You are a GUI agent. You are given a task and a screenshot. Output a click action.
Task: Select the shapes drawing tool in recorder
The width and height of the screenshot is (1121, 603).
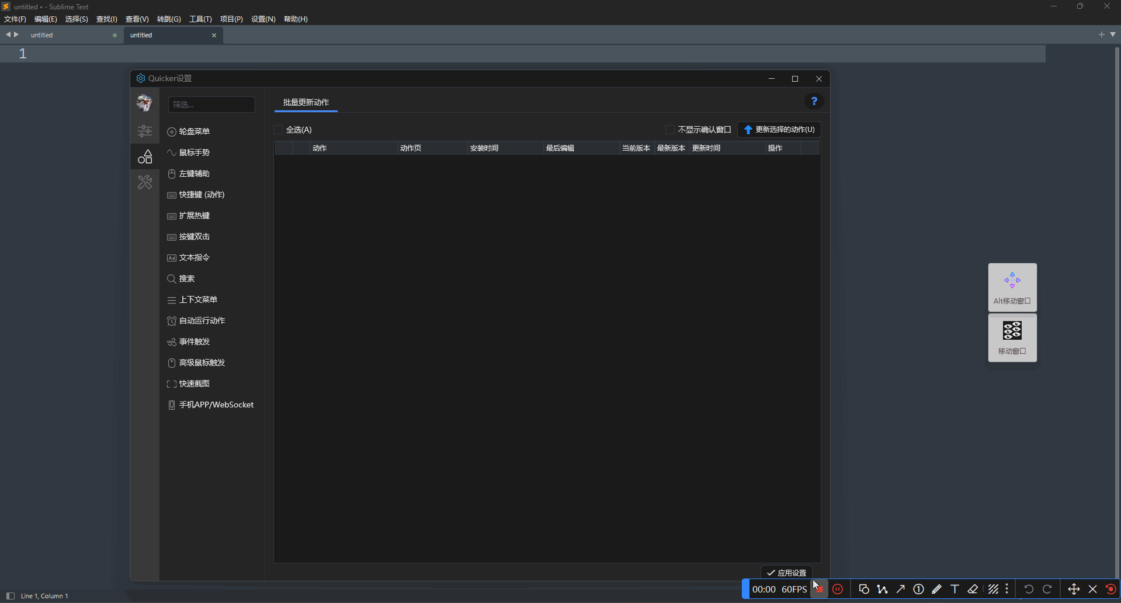pos(864,589)
